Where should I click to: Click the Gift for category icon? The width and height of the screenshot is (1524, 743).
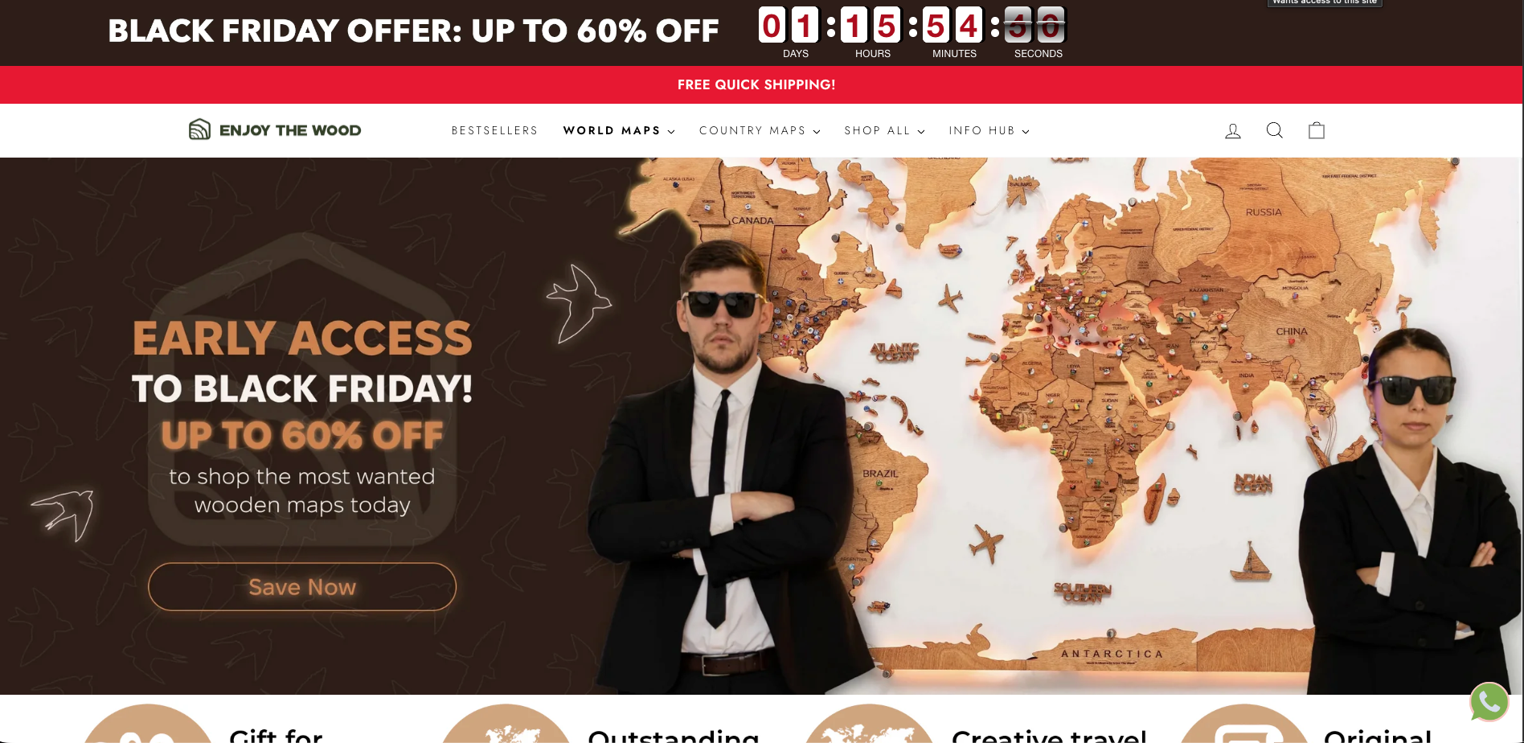click(x=148, y=724)
